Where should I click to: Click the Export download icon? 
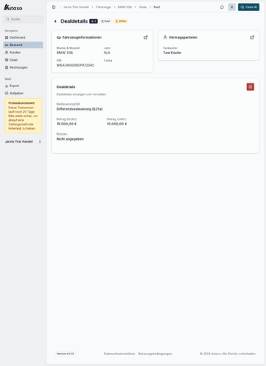pyautogui.click(x=7, y=86)
